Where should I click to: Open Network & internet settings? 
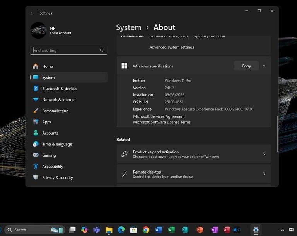tap(68, 100)
